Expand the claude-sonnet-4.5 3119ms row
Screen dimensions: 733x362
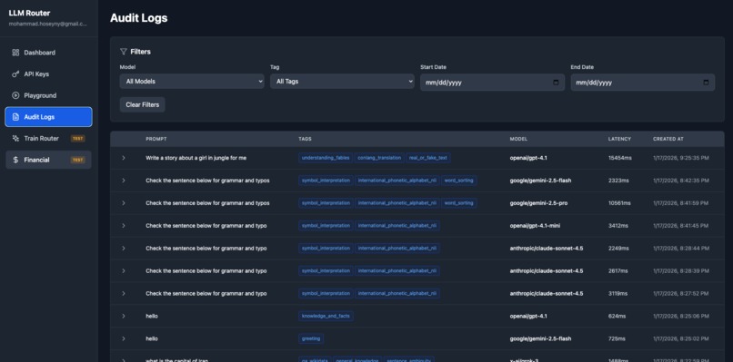[x=124, y=293]
